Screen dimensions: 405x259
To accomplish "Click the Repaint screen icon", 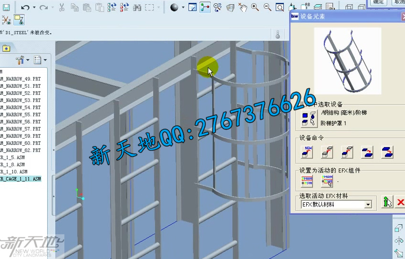I will (192, 7).
